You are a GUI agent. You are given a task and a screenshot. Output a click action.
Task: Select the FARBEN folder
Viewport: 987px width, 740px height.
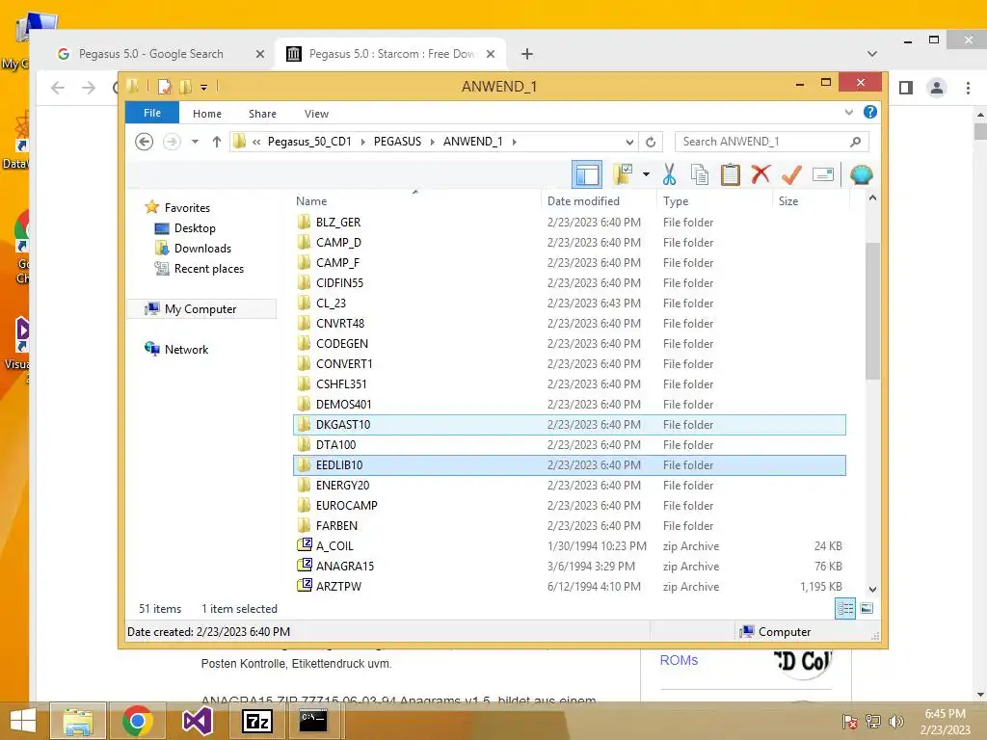coord(569,525)
